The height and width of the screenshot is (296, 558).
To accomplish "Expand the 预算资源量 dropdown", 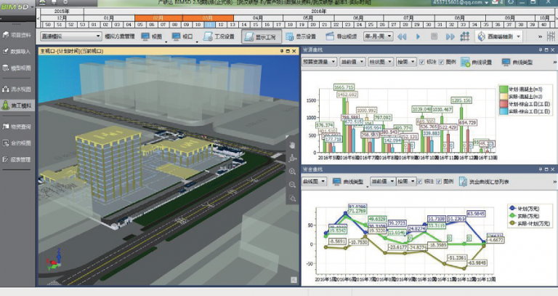I will point(320,63).
